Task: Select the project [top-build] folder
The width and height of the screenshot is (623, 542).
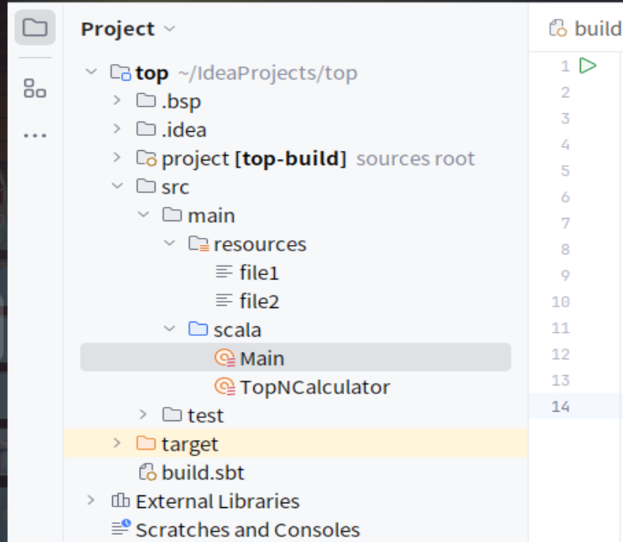Action: 254,159
